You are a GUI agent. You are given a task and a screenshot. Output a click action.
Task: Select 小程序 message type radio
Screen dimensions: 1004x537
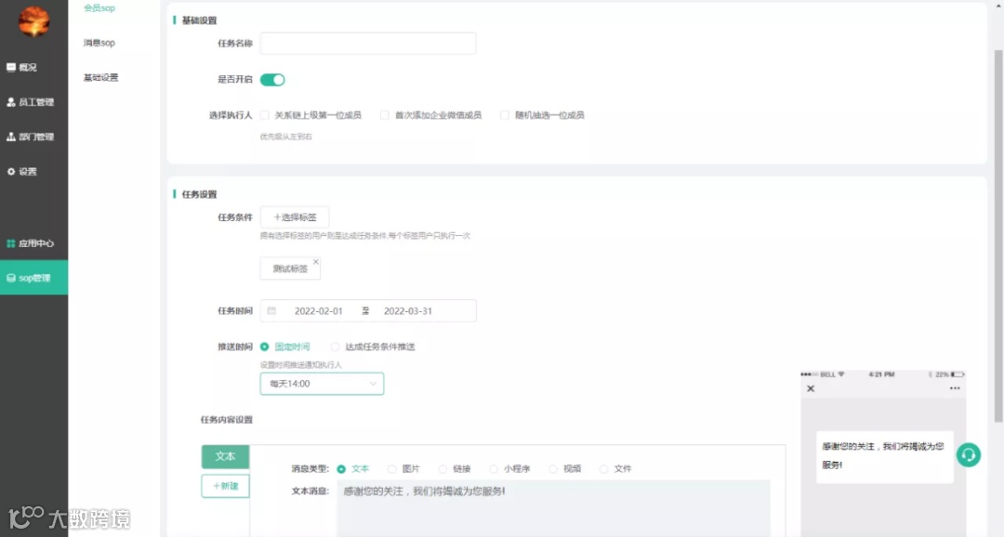pyautogui.click(x=493, y=469)
